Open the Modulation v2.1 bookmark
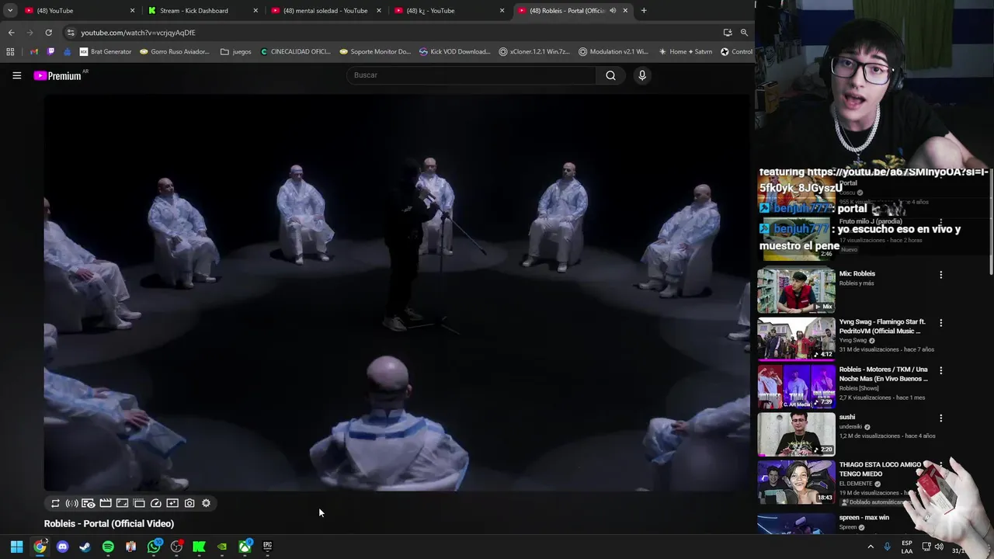The width and height of the screenshot is (994, 559). coord(613,52)
